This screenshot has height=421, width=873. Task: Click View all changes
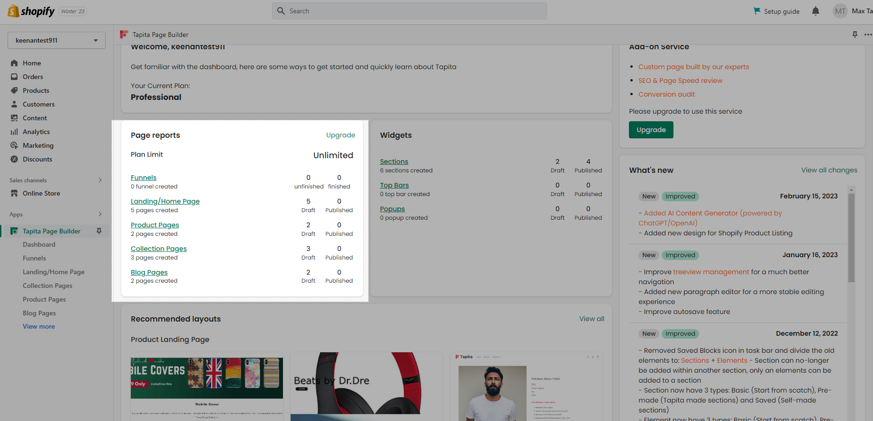[x=829, y=170]
